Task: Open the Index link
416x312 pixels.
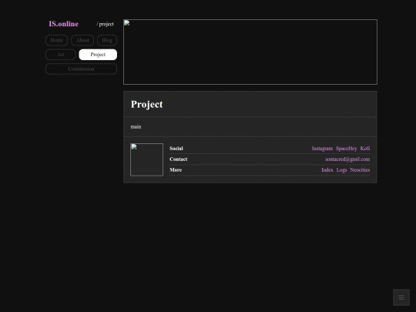Action: [327, 170]
